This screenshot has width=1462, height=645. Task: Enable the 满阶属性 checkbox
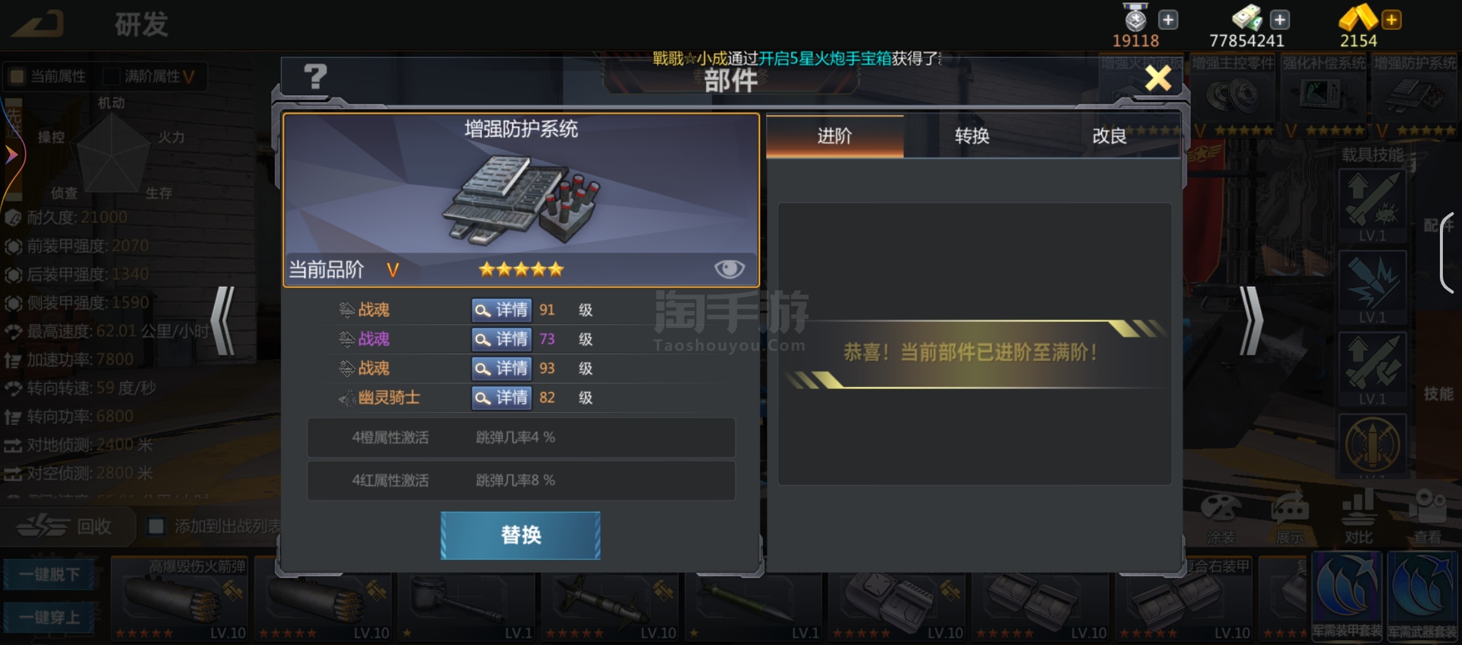pos(111,76)
